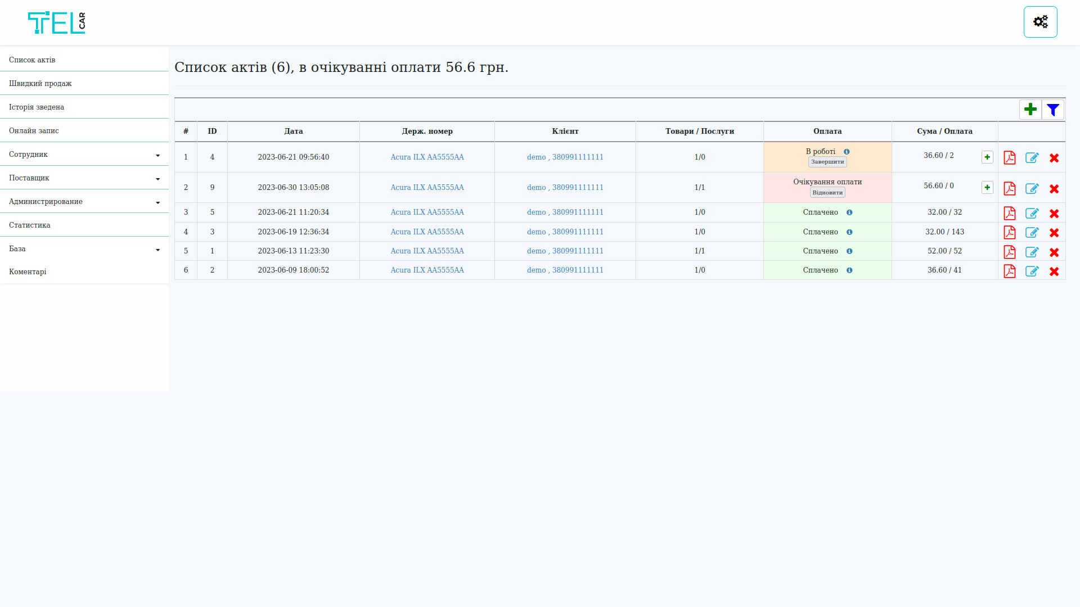
Task: Open PDF for act ID 3
Action: 1010,232
